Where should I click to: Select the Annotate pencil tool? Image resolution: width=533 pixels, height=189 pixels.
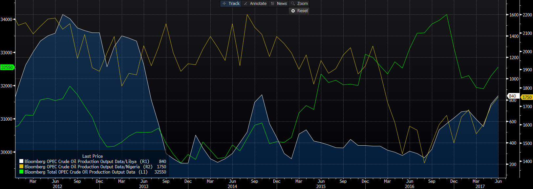tap(255, 4)
